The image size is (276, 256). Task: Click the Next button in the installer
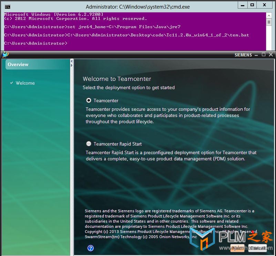(x=237, y=248)
